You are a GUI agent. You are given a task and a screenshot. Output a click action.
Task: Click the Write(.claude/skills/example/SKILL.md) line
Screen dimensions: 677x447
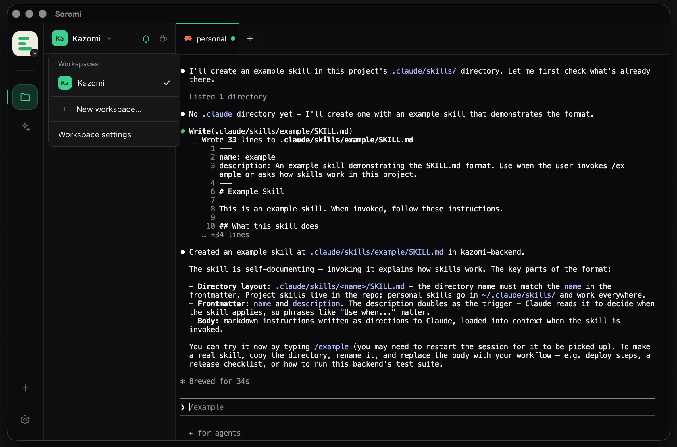tap(270, 131)
